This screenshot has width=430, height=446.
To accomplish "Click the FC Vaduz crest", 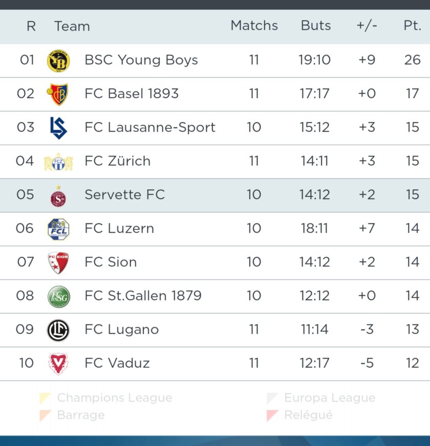I will [x=58, y=364].
